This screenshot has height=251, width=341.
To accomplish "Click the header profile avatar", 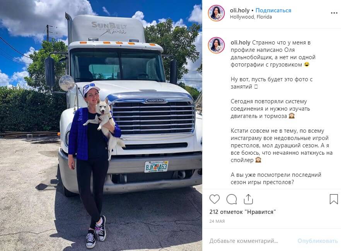I will coord(216,13).
